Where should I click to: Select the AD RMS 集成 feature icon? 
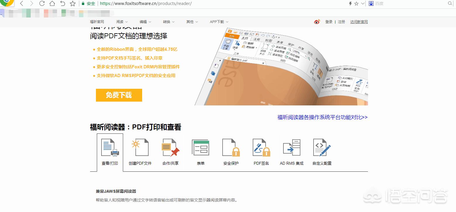292,147
